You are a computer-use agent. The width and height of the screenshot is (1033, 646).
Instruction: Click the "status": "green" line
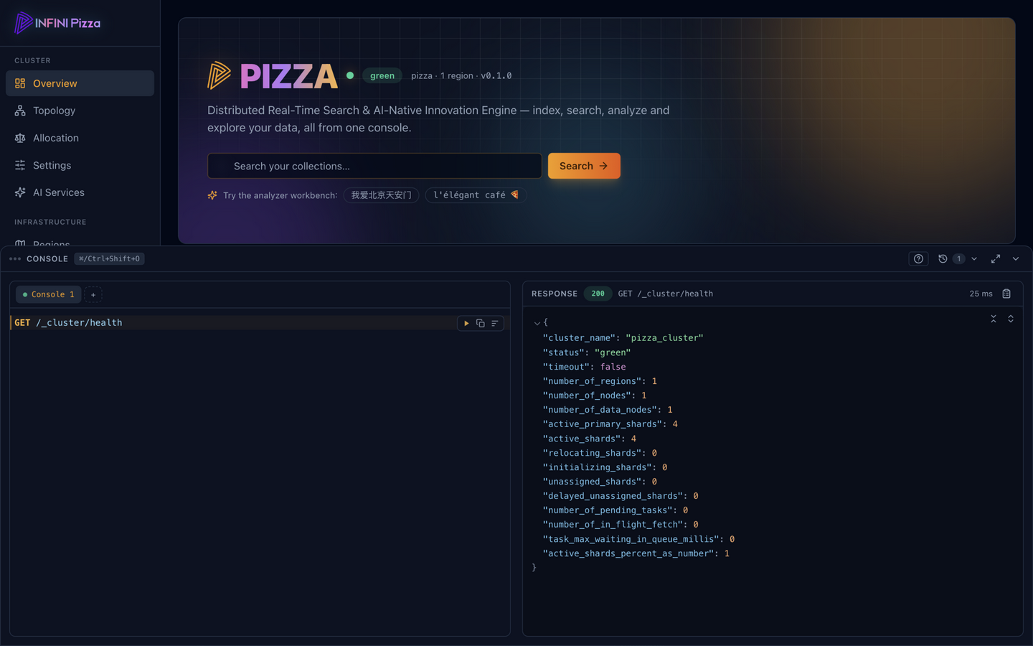587,352
